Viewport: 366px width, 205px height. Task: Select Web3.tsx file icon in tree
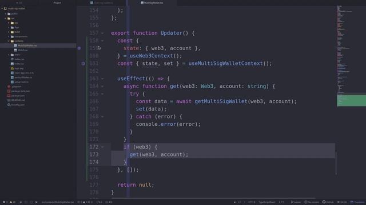(15, 50)
